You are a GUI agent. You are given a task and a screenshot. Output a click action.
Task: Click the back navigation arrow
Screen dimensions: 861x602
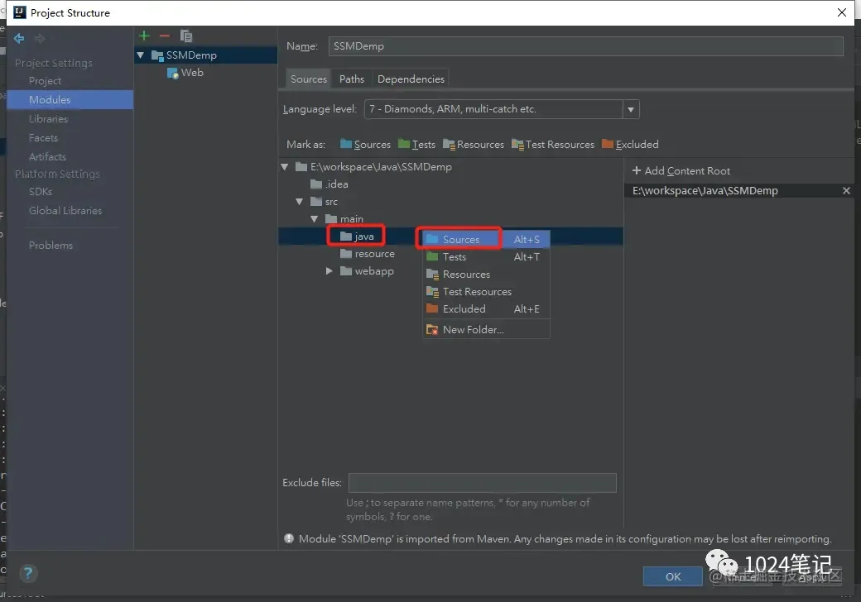pos(19,38)
